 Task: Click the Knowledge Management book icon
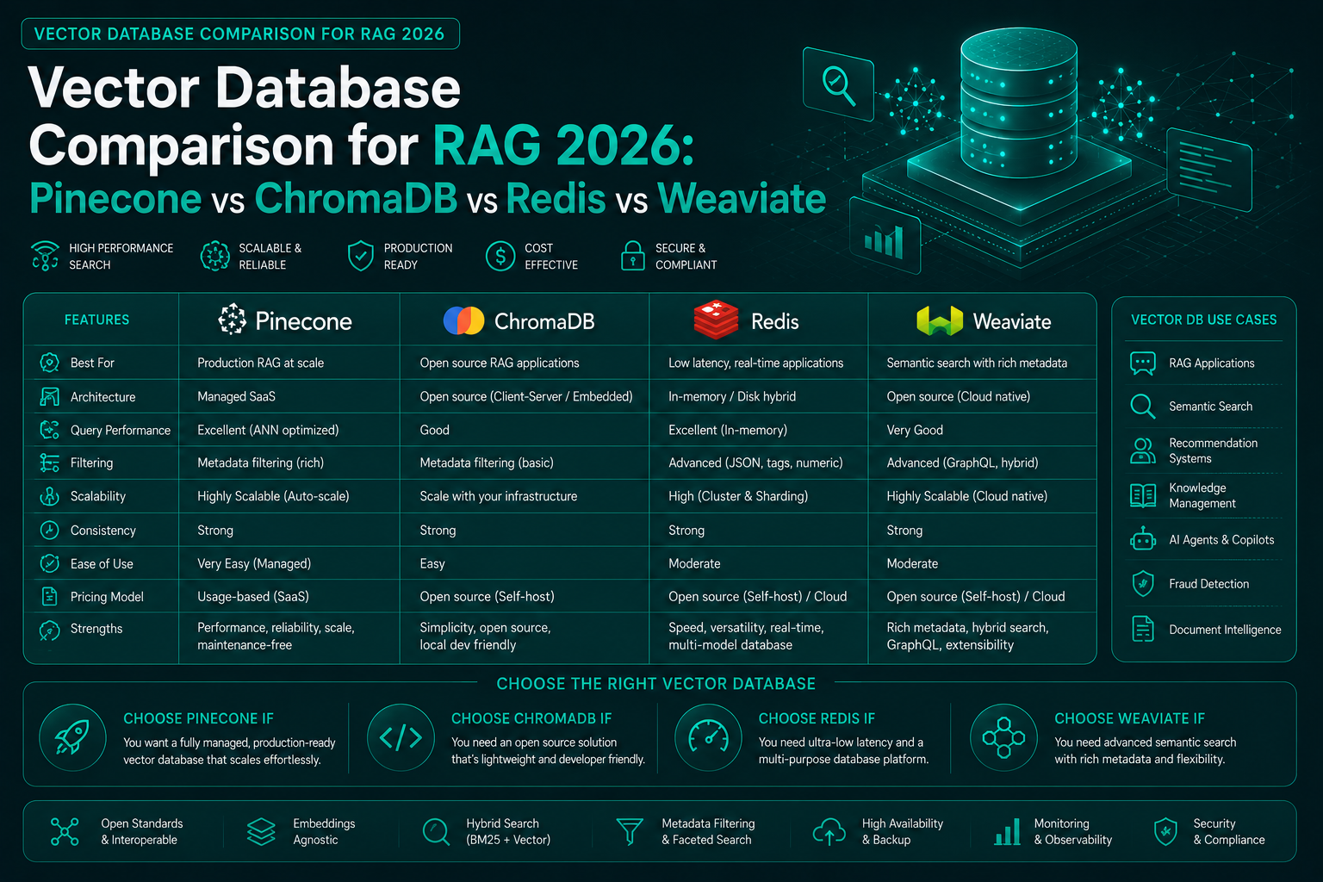coord(1143,495)
